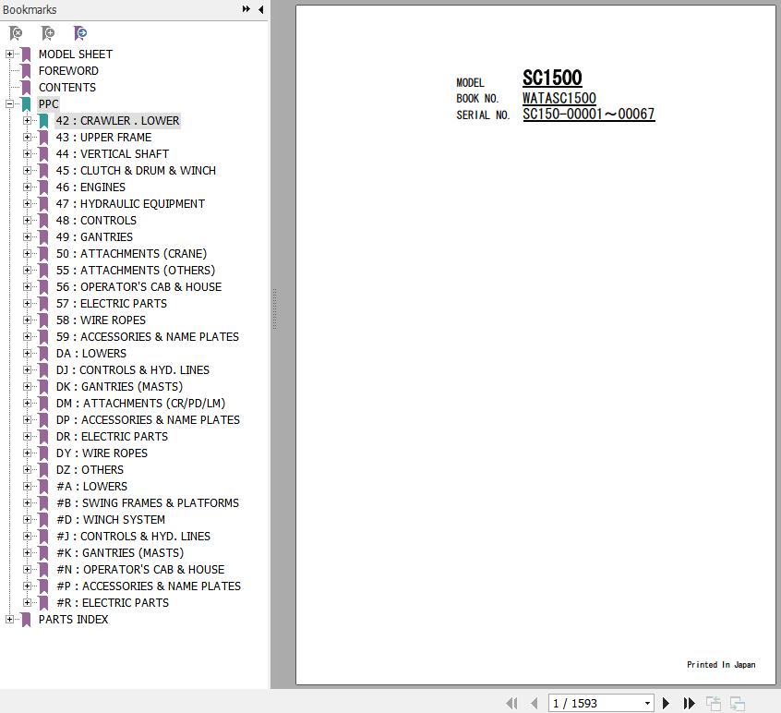
Task: Click the bookmark icon beside FOREWORD
Action: coord(27,71)
